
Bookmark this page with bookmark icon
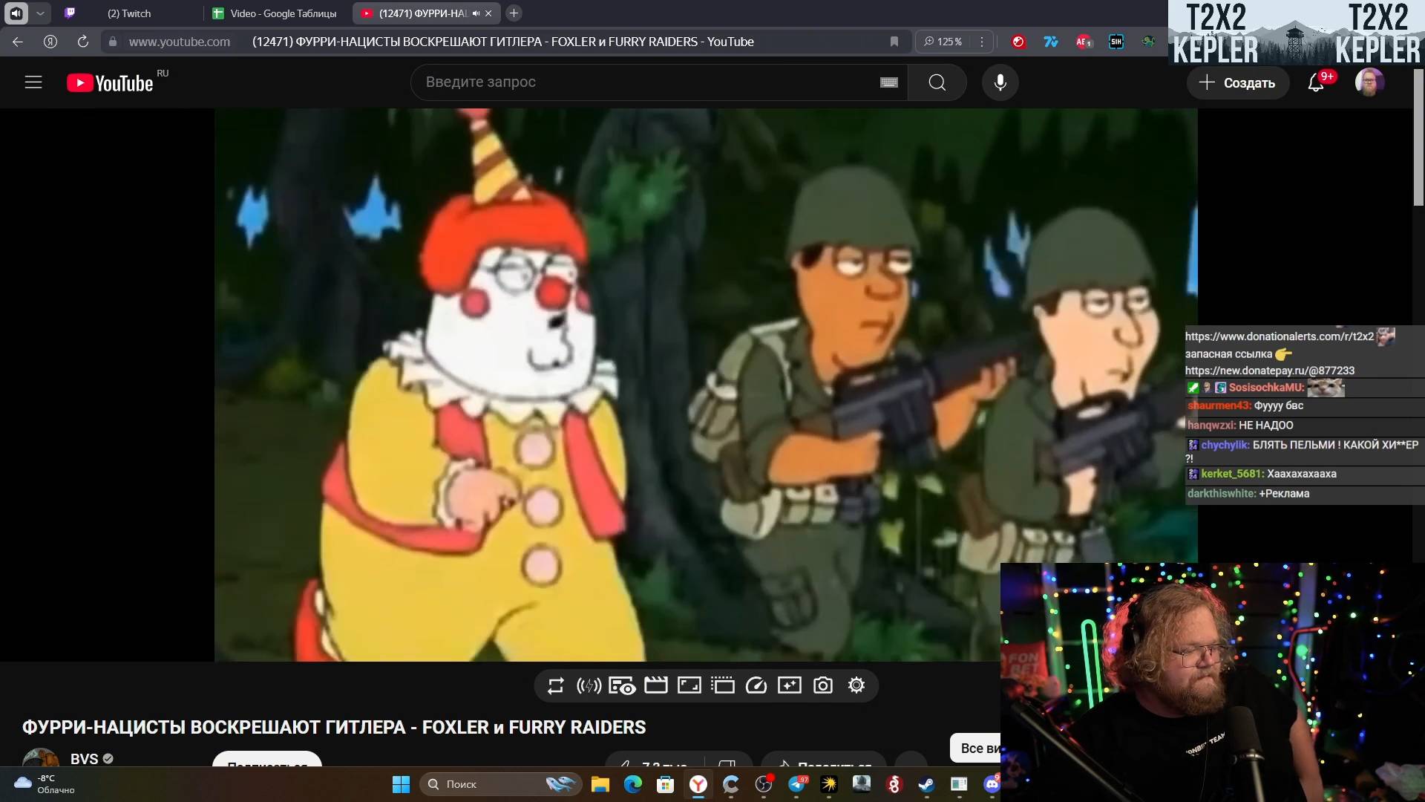(x=894, y=42)
